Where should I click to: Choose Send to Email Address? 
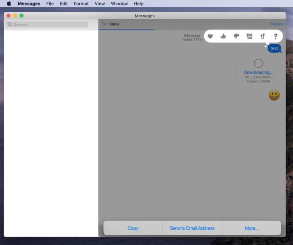pos(192,228)
